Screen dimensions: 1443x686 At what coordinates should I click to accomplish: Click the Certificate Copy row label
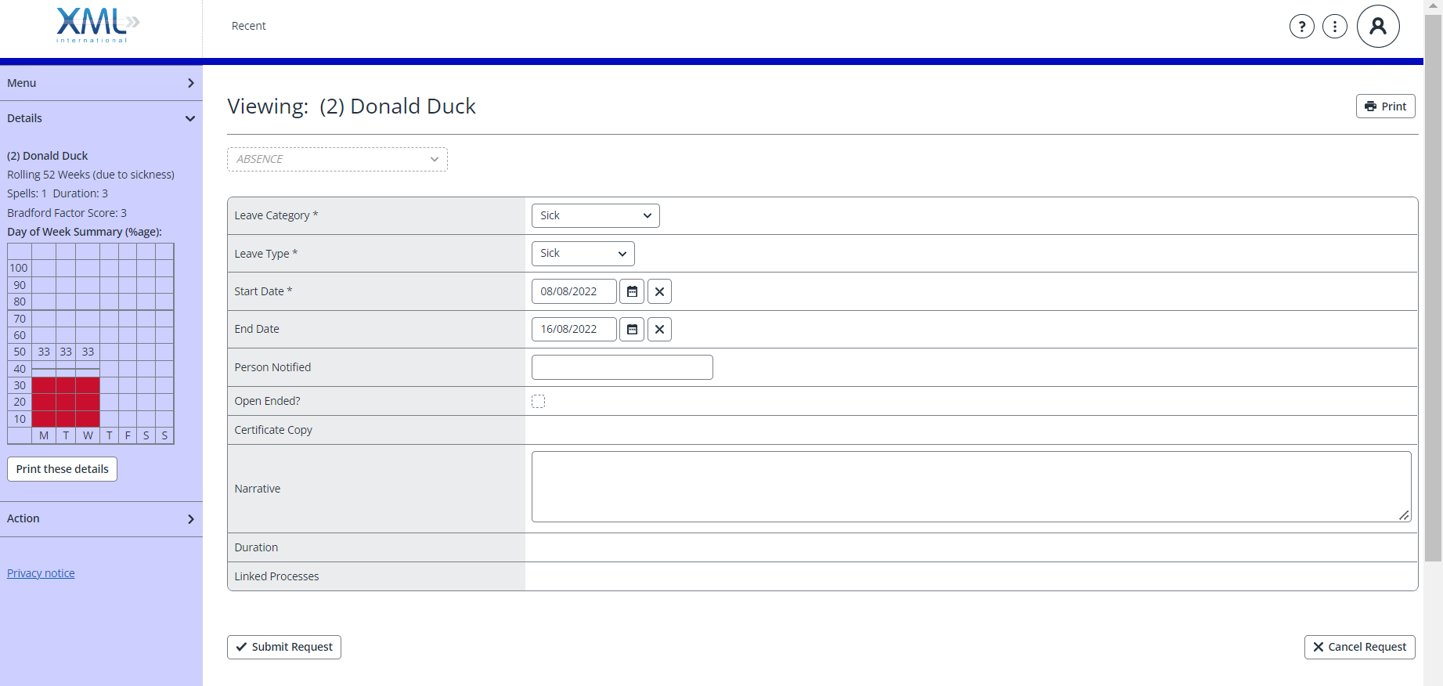tap(273, 430)
